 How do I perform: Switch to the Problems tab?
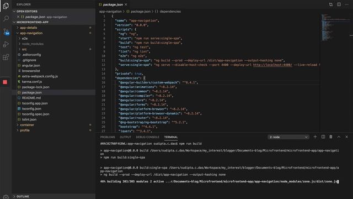[108, 137]
